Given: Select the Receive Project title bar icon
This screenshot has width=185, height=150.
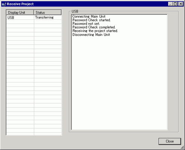Looking at the screenshot, I should coord(4,4).
